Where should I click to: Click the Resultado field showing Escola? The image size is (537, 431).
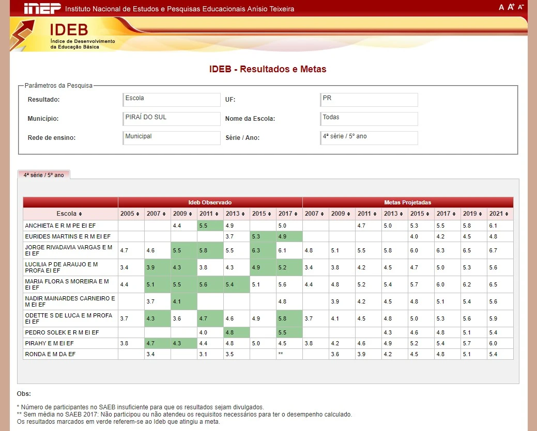tap(172, 100)
